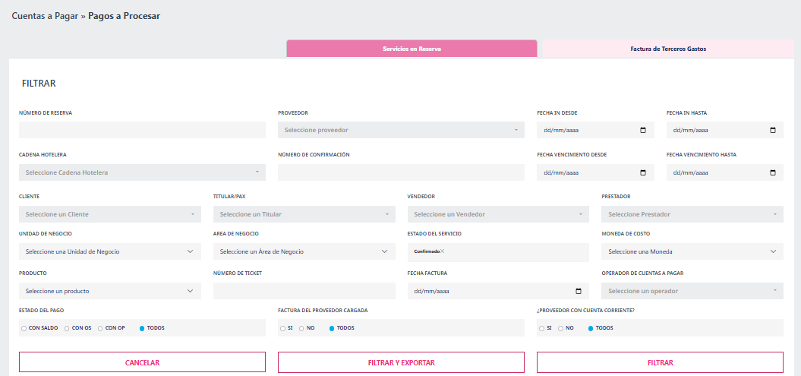Open the Seleccione un Cliente dropdown
This screenshot has width=801, height=376.
(110, 214)
